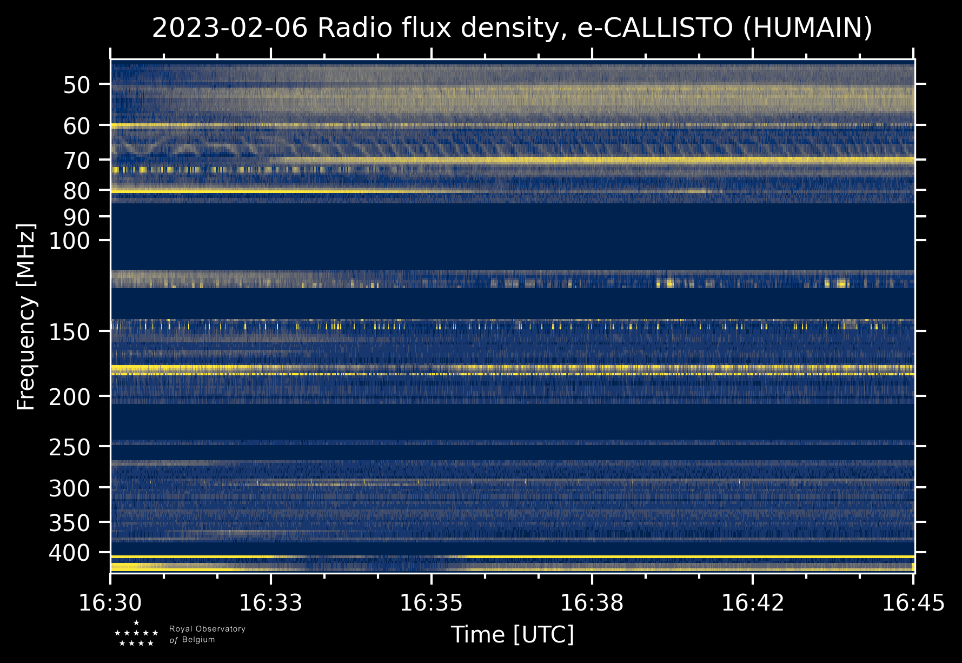Viewport: 962px width, 663px height.
Task: Select the 16:35 time tick label
Action: coord(432,602)
